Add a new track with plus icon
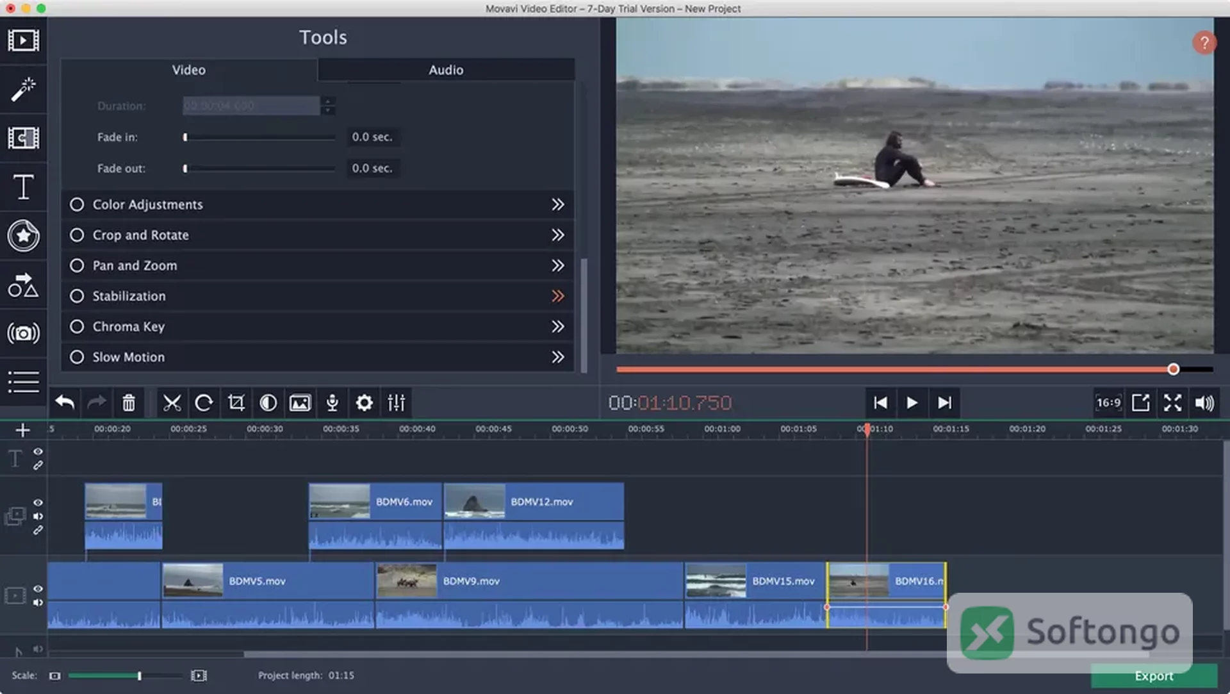Screen dimensions: 1230x694 [x=22, y=430]
